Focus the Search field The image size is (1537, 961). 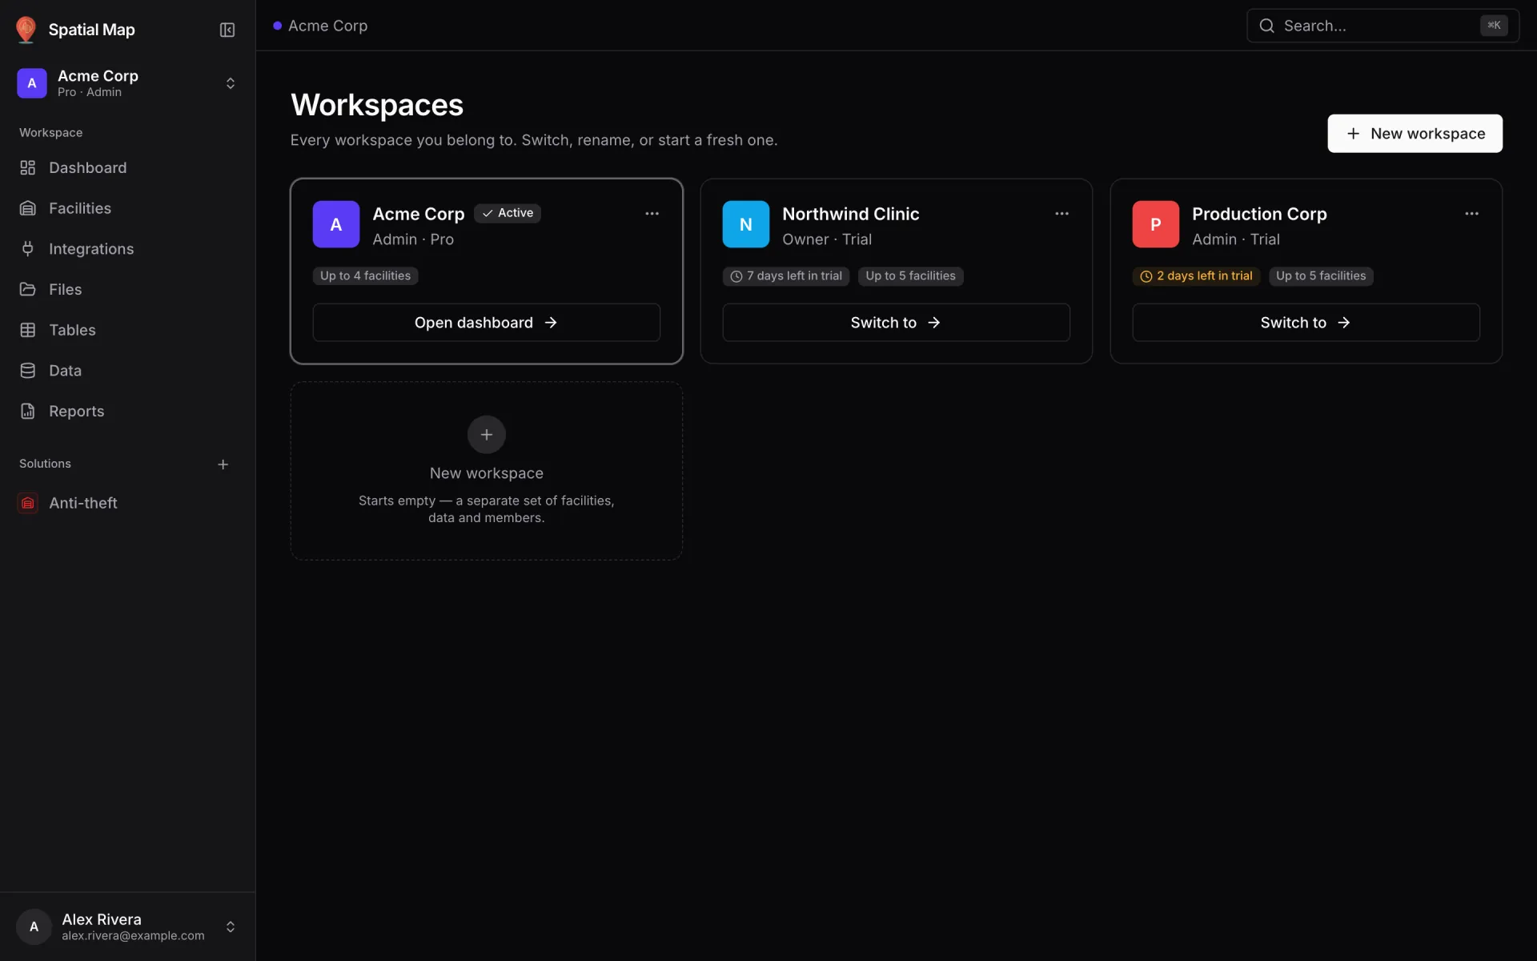1382,26
